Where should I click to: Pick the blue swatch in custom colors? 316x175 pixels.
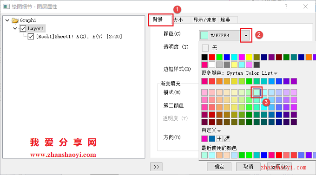point(212,138)
